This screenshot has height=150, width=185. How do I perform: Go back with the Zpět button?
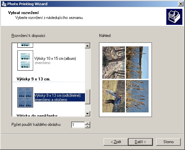click(116, 142)
